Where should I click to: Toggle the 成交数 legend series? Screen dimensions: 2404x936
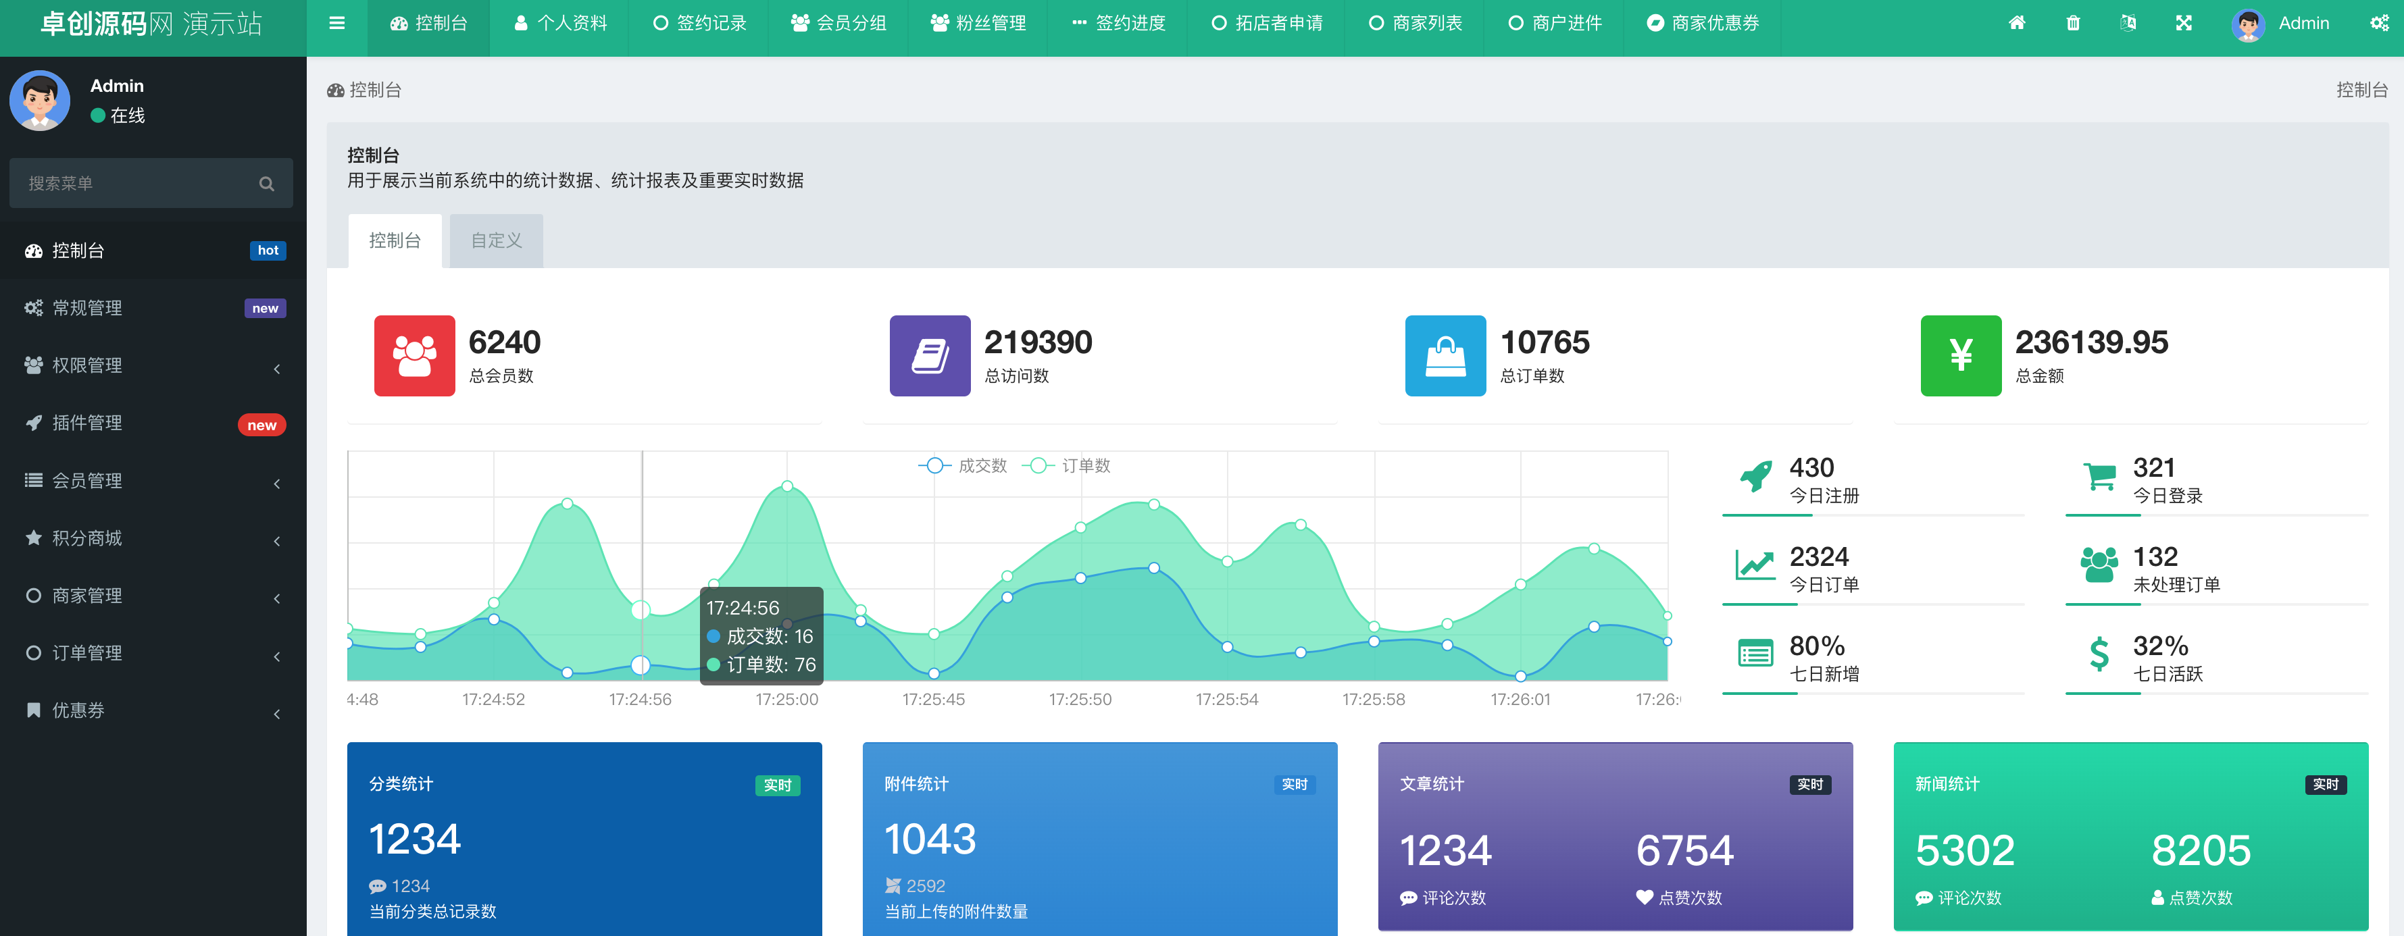963,466
